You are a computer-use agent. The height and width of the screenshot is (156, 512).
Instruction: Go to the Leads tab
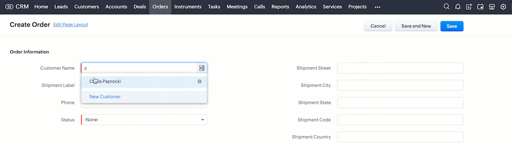point(61,7)
